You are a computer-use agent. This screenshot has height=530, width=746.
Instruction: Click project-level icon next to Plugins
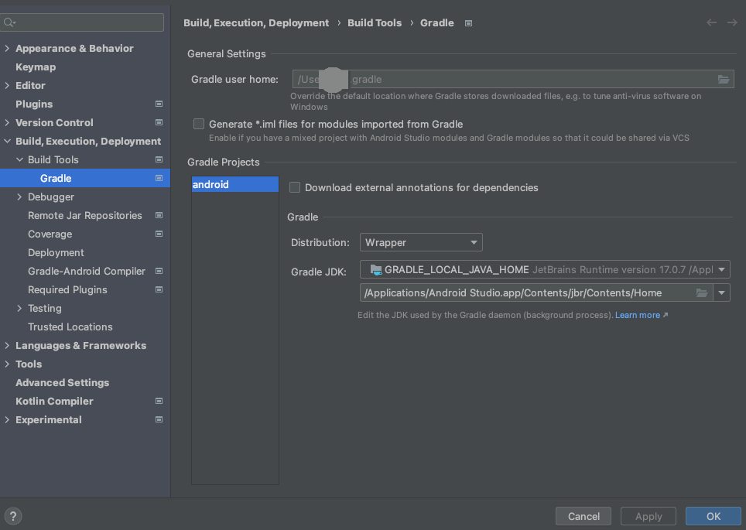pos(159,104)
